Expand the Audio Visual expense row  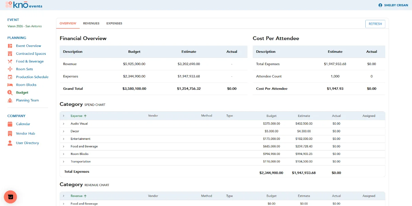[x=64, y=124]
